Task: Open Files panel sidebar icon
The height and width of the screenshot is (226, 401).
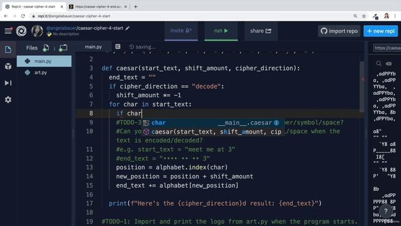Action: point(8,50)
